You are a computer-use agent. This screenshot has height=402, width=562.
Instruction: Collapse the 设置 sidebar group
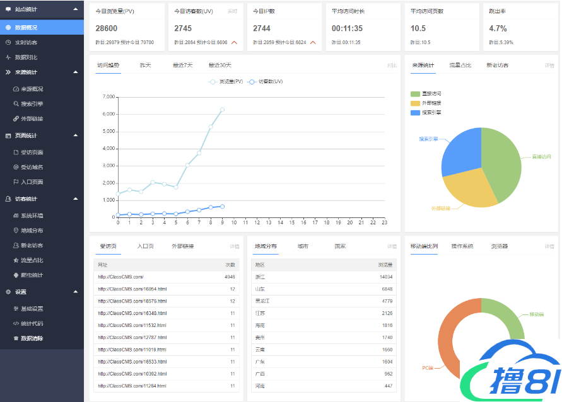(x=76, y=292)
